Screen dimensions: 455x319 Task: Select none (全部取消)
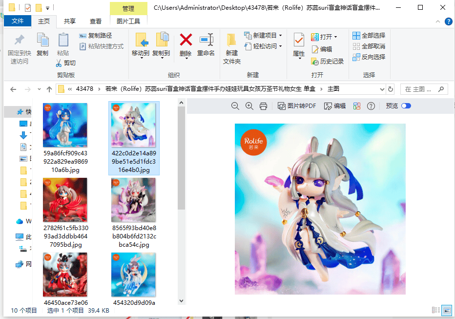(x=369, y=46)
